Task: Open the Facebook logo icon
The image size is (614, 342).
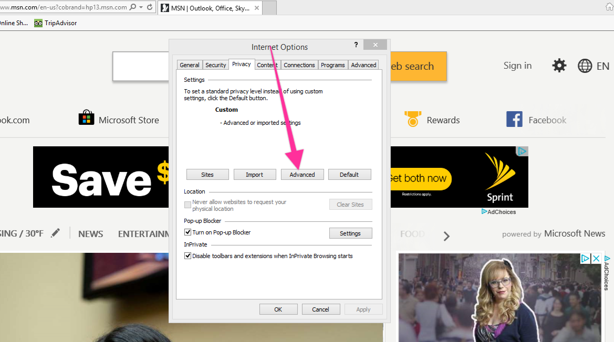Action: 514,119
